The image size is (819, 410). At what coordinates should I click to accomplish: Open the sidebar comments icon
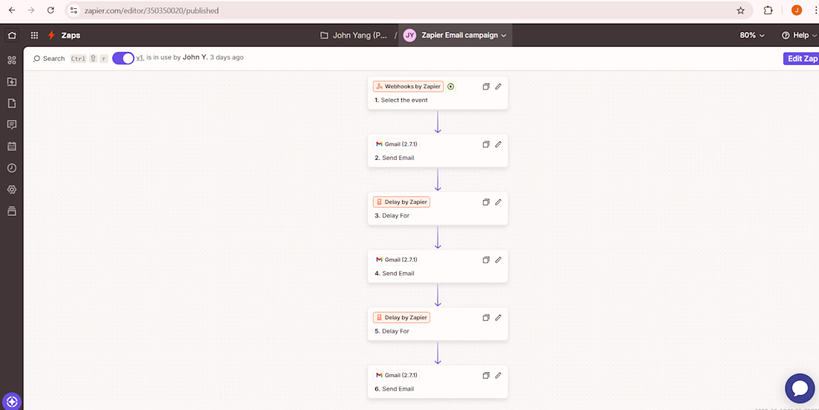[x=11, y=124]
